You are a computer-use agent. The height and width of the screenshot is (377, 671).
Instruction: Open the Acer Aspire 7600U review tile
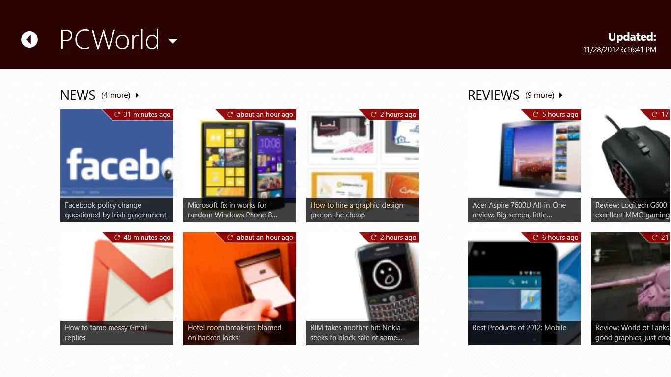coord(525,166)
